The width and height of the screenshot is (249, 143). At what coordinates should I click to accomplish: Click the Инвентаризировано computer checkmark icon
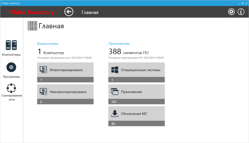point(43,69)
